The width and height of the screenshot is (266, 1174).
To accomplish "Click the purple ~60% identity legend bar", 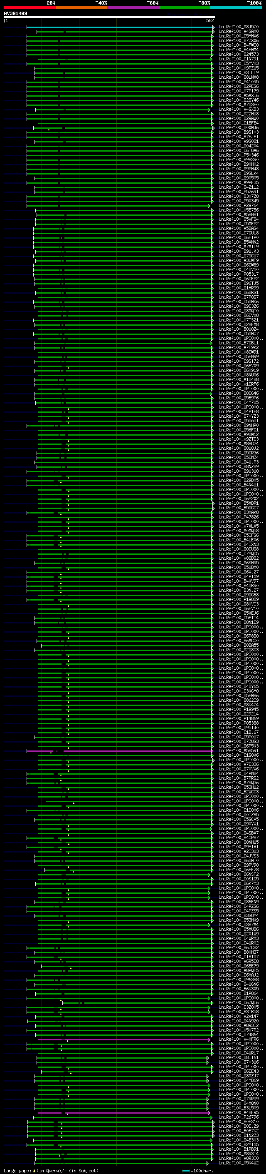I will 133,7.
